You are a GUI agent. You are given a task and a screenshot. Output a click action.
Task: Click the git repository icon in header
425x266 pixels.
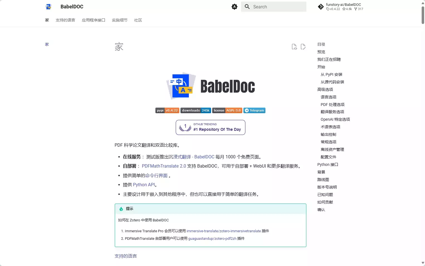[321, 7]
